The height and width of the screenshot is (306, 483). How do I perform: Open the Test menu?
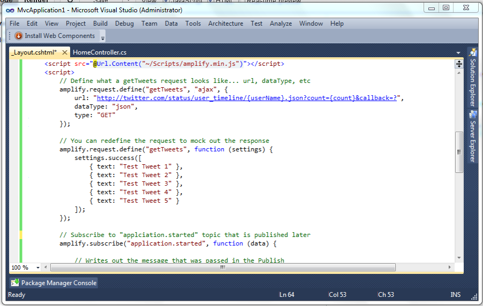point(256,24)
